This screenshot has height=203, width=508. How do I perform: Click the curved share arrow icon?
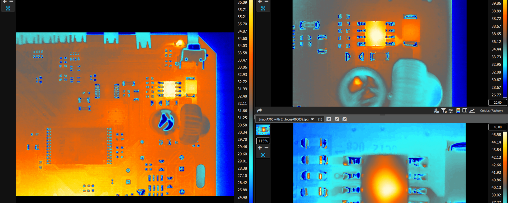pyautogui.click(x=260, y=110)
